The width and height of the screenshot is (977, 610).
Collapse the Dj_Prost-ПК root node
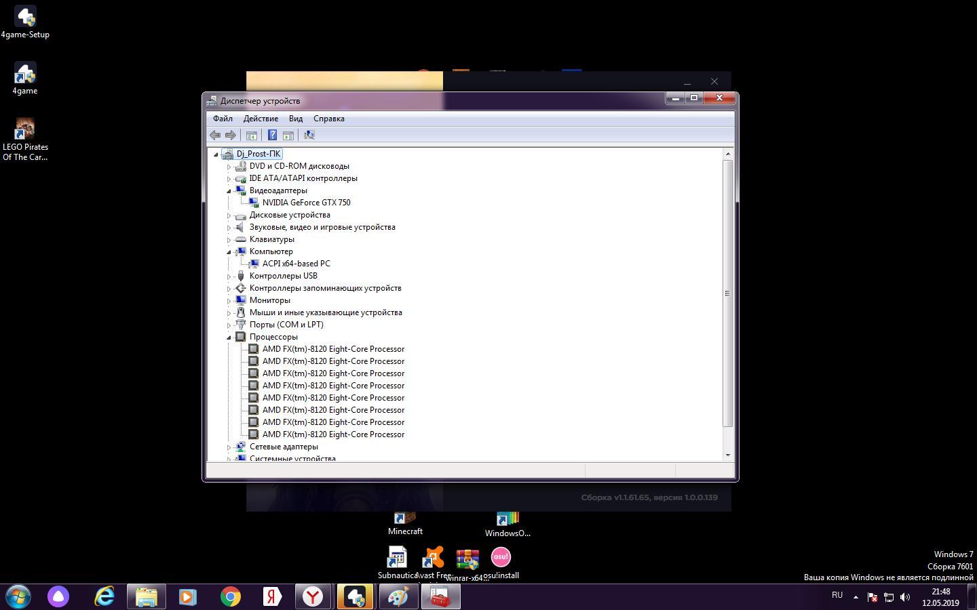[x=216, y=154]
